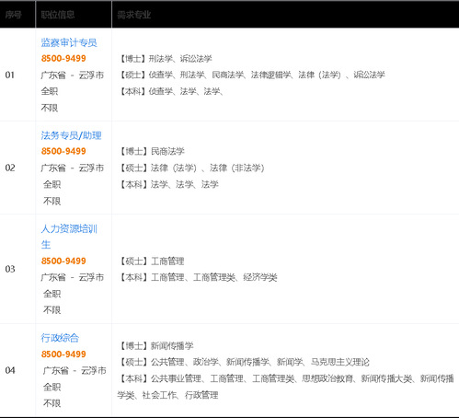
Task: Click salary 8500-9499 for 监察审计专员
Action: pos(63,58)
